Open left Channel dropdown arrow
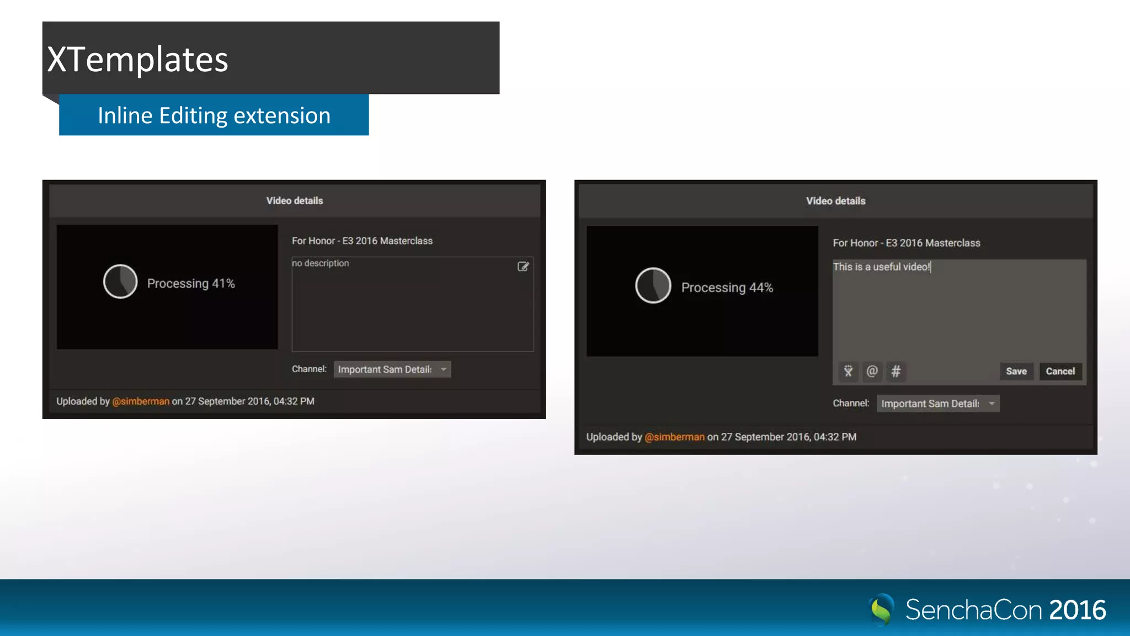This screenshot has height=636, width=1130. tap(444, 369)
